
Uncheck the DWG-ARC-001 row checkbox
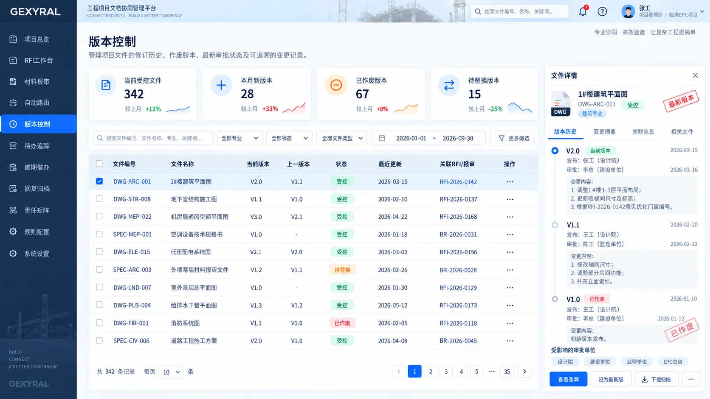[x=99, y=181]
